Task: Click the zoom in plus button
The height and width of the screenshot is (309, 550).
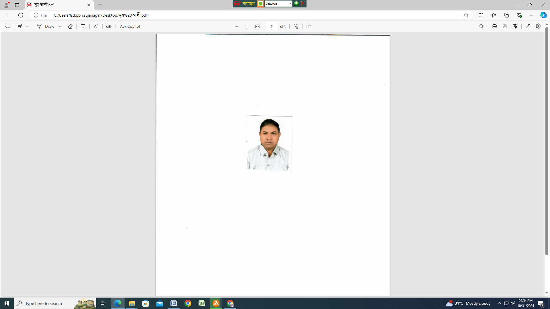Action: point(247,26)
